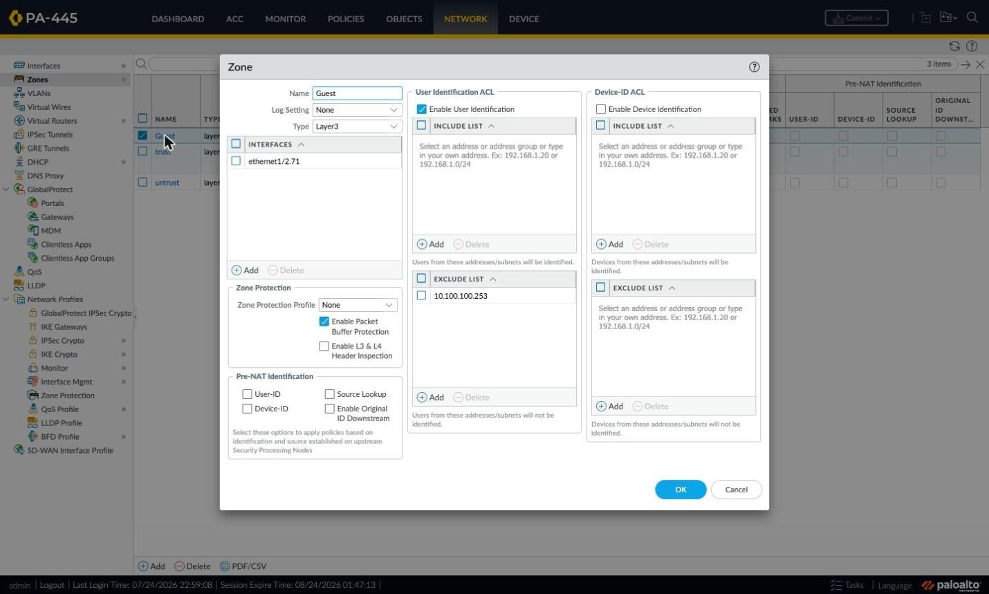This screenshot has height=594, width=989.
Task: Select the 10.100.100.253 exclude entry checkbox
Action: (x=421, y=296)
